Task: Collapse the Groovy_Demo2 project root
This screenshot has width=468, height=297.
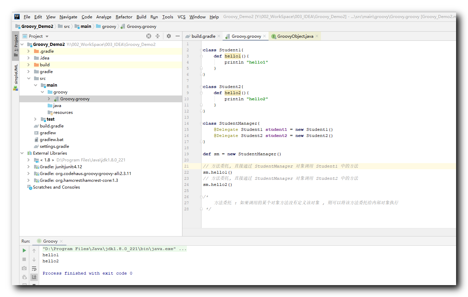Action: pyautogui.click(x=22, y=45)
